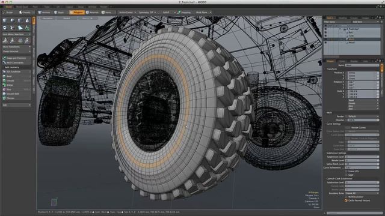Click the Perspective viewport view button
Viewport: 385px width, 216px height.
(x=47, y=19)
